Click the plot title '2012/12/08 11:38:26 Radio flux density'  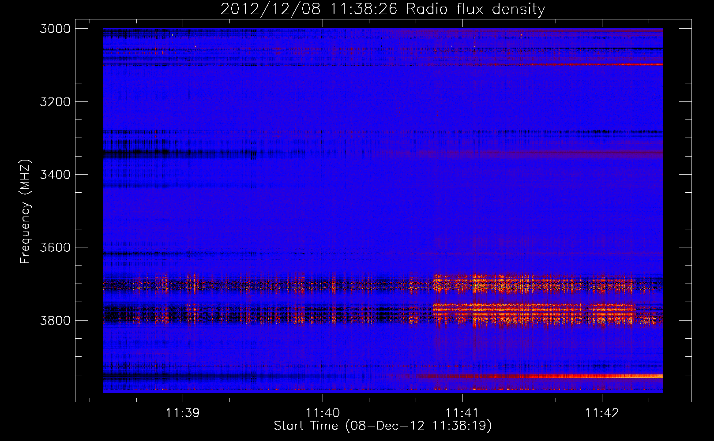coord(383,9)
